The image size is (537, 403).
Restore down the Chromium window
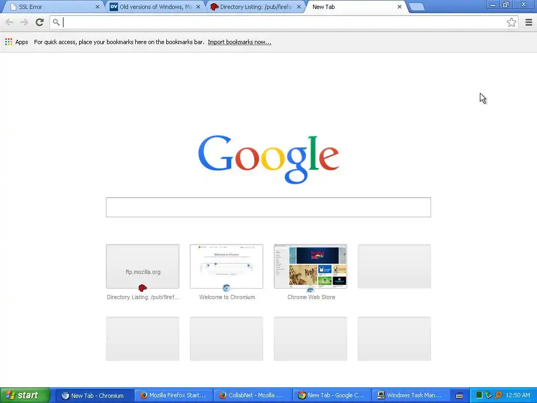pyautogui.click(x=506, y=5)
